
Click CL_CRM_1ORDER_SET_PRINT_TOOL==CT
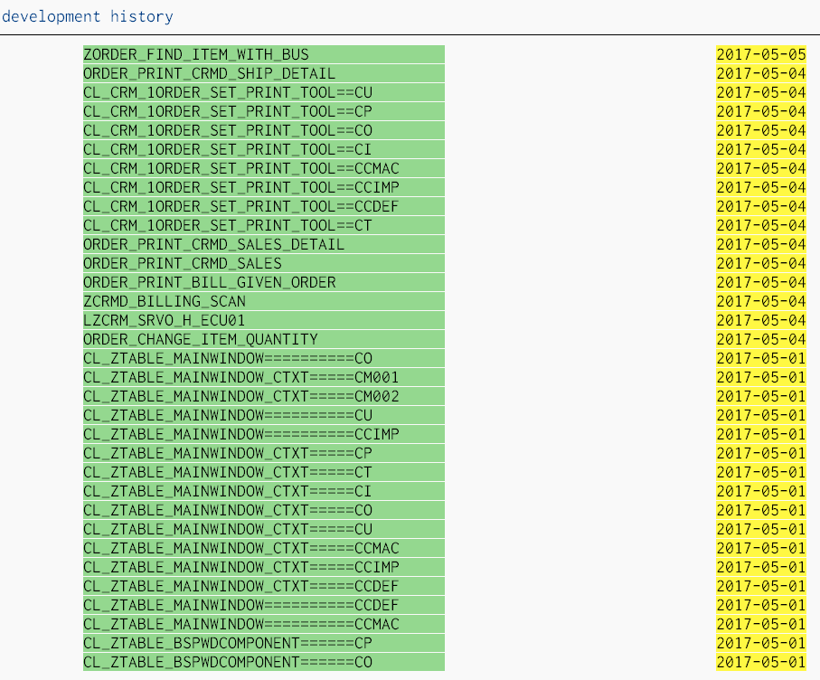point(264,225)
